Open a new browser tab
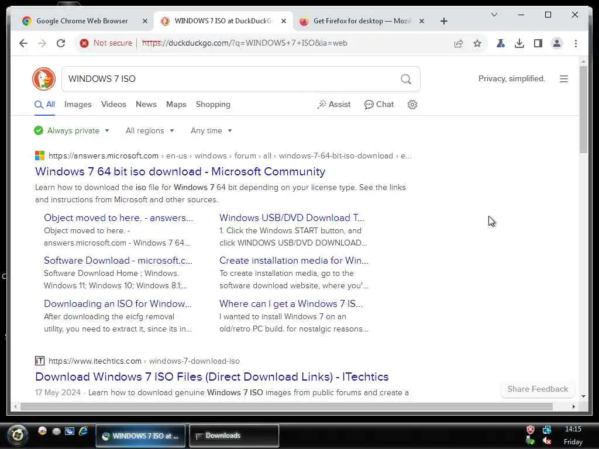599x449 pixels. (443, 22)
